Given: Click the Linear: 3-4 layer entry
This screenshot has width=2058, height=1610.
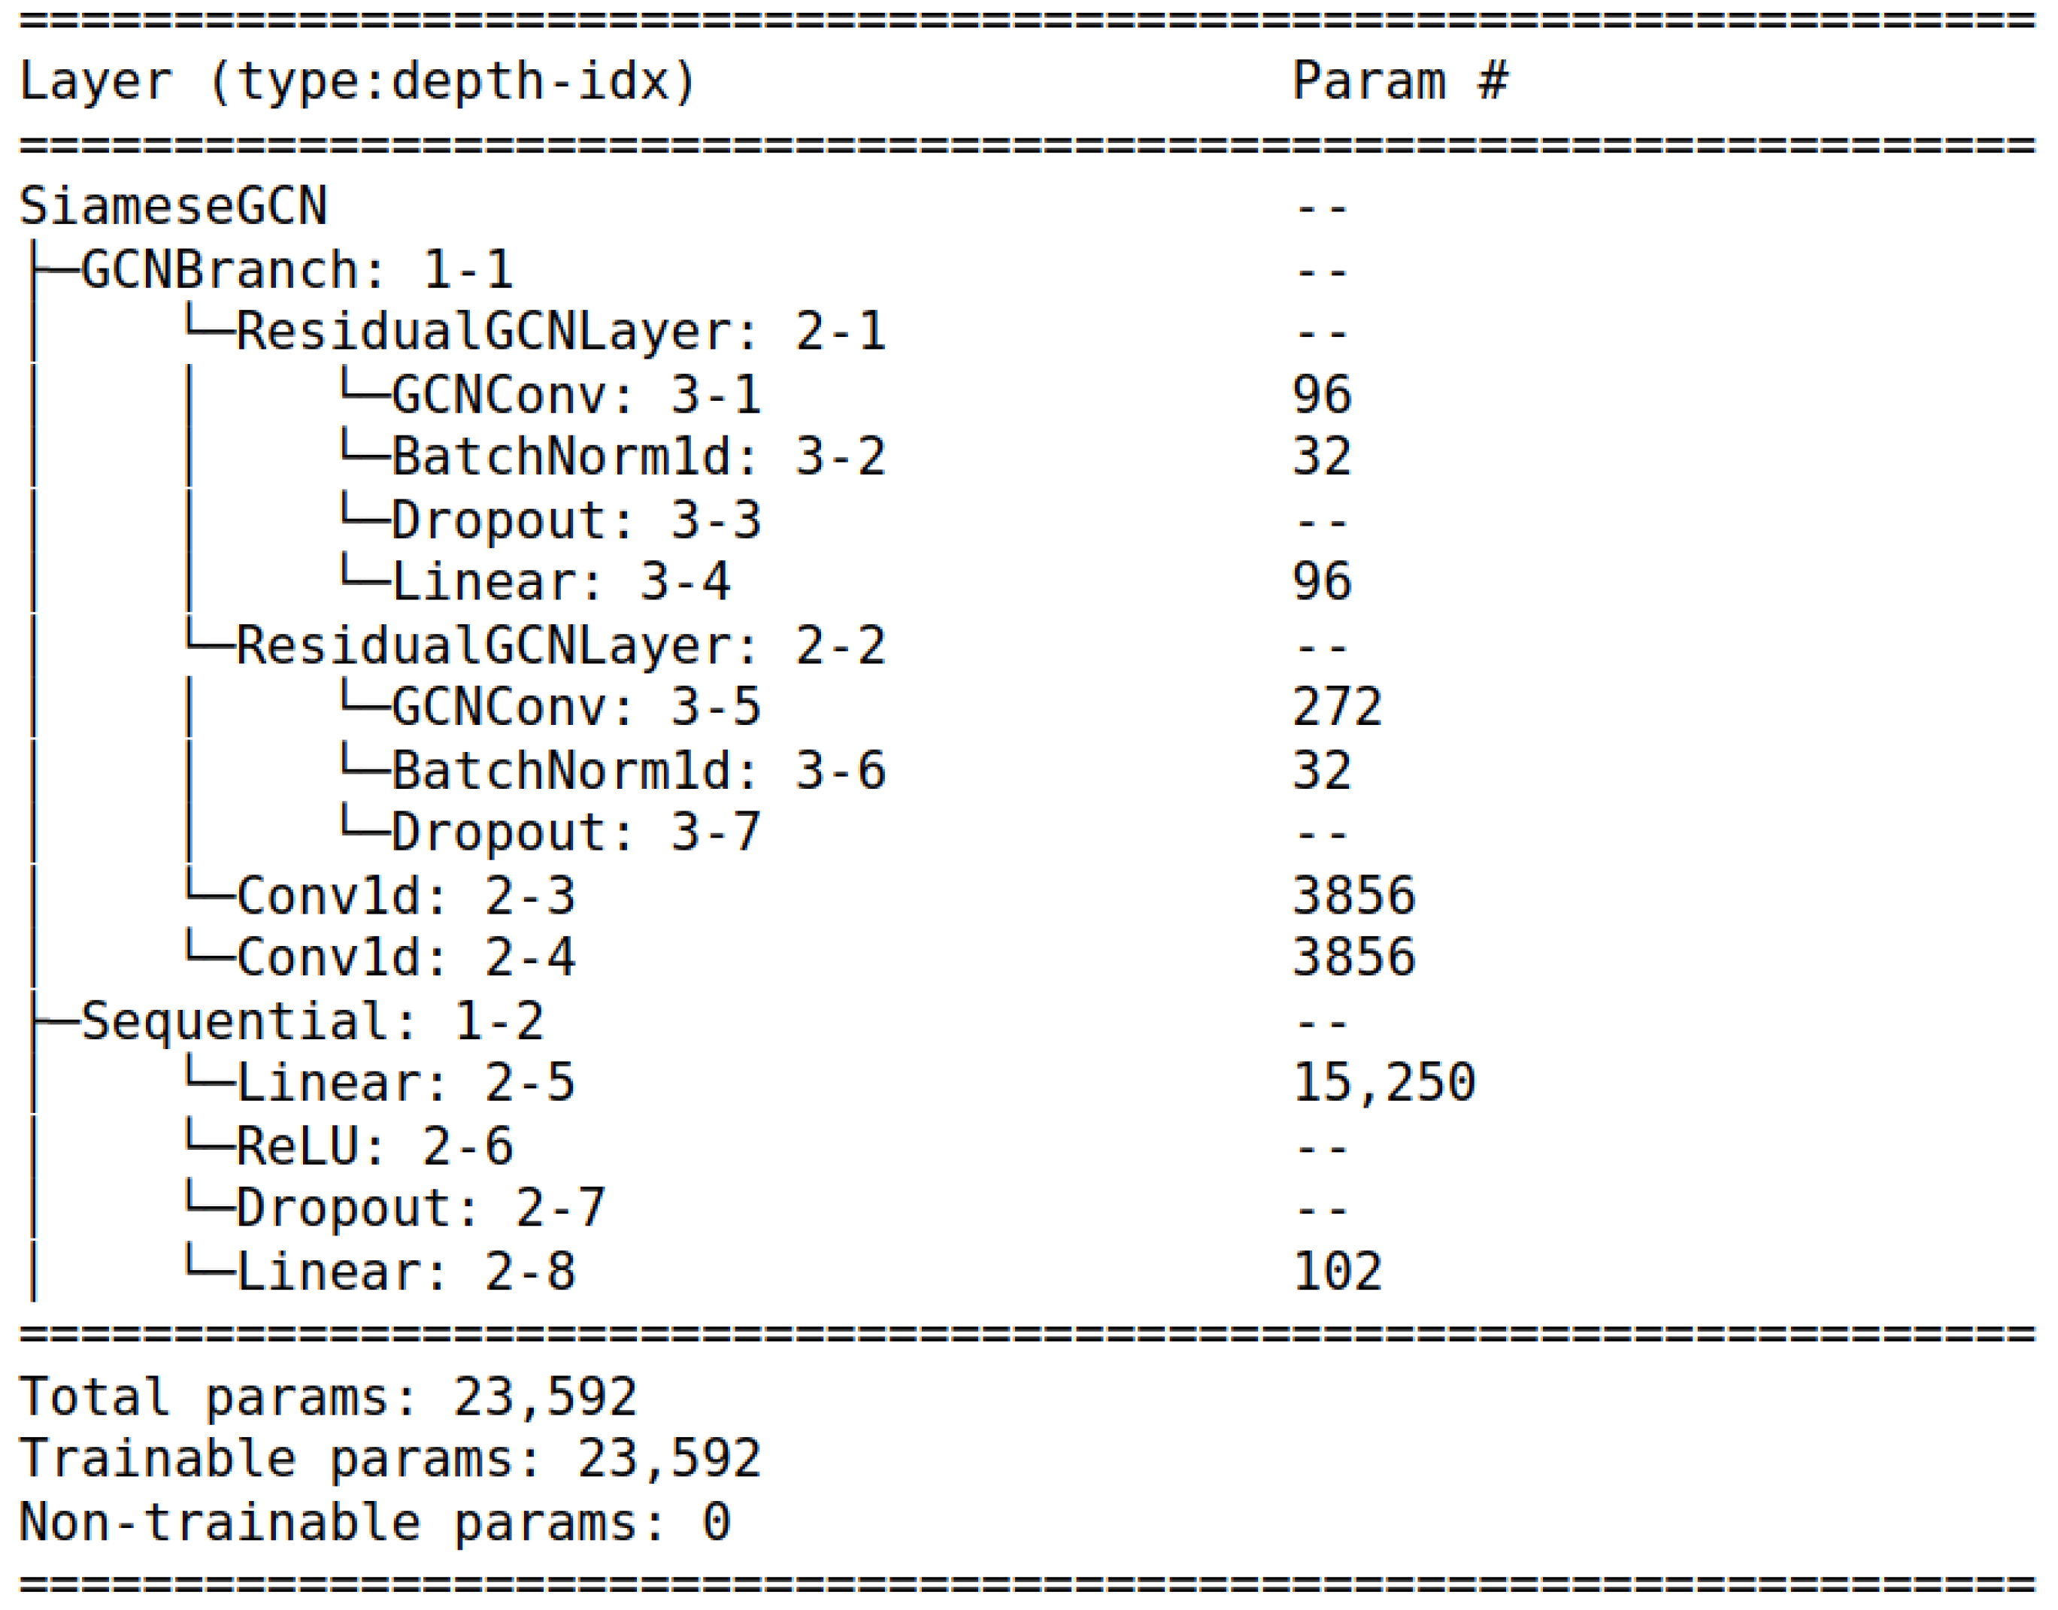Looking at the screenshot, I should click(x=561, y=581).
